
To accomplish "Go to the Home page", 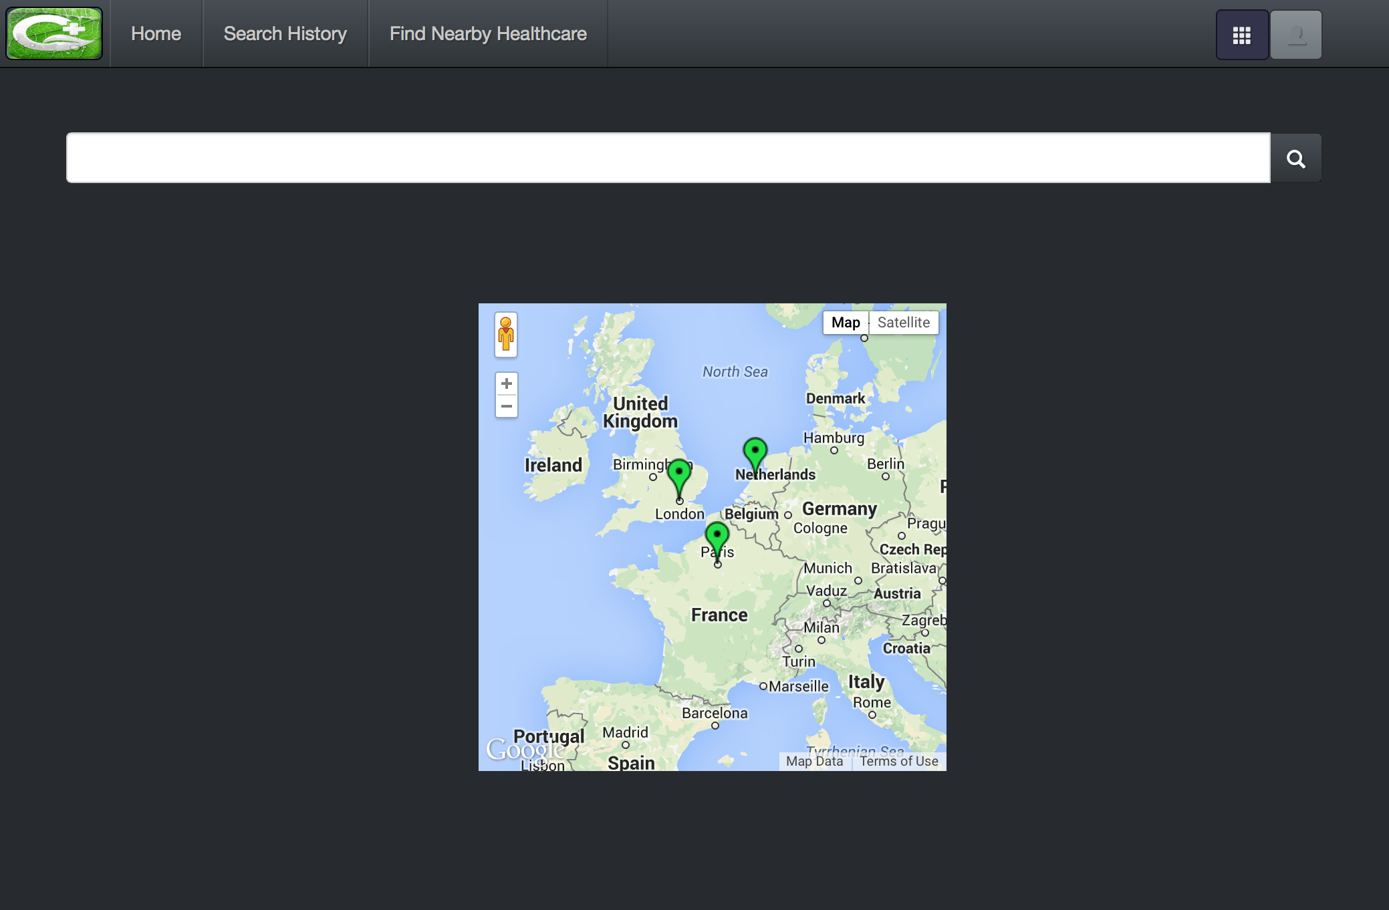I will click(x=156, y=33).
